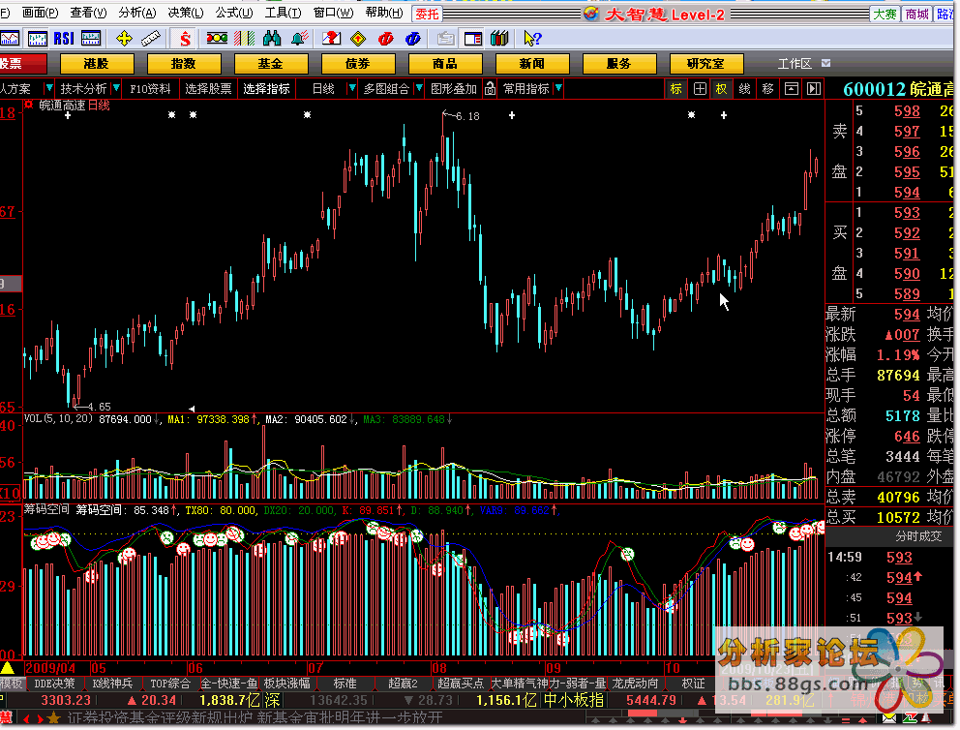Click the context help arrow icon
Screen dimensions: 960x730
pyautogui.click(x=532, y=39)
